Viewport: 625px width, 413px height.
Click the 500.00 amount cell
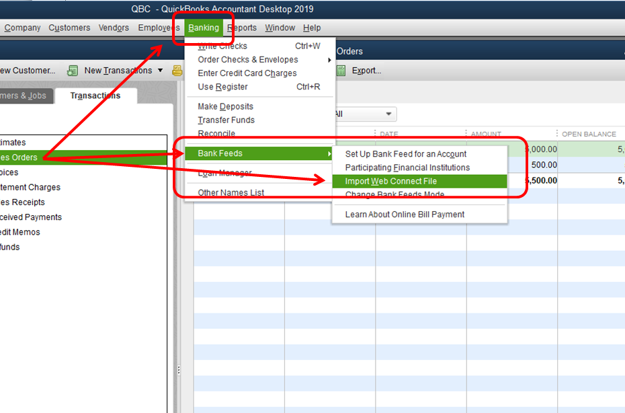point(544,165)
